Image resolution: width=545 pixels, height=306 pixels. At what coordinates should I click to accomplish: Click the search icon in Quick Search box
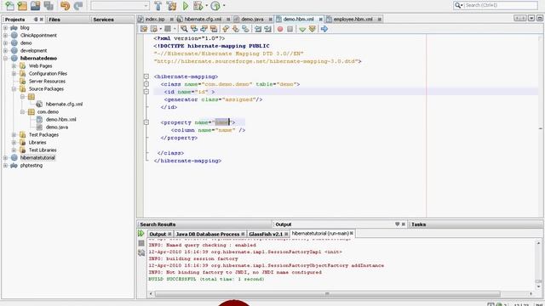458,5
